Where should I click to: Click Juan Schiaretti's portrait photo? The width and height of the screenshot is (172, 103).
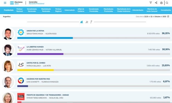click(8, 82)
